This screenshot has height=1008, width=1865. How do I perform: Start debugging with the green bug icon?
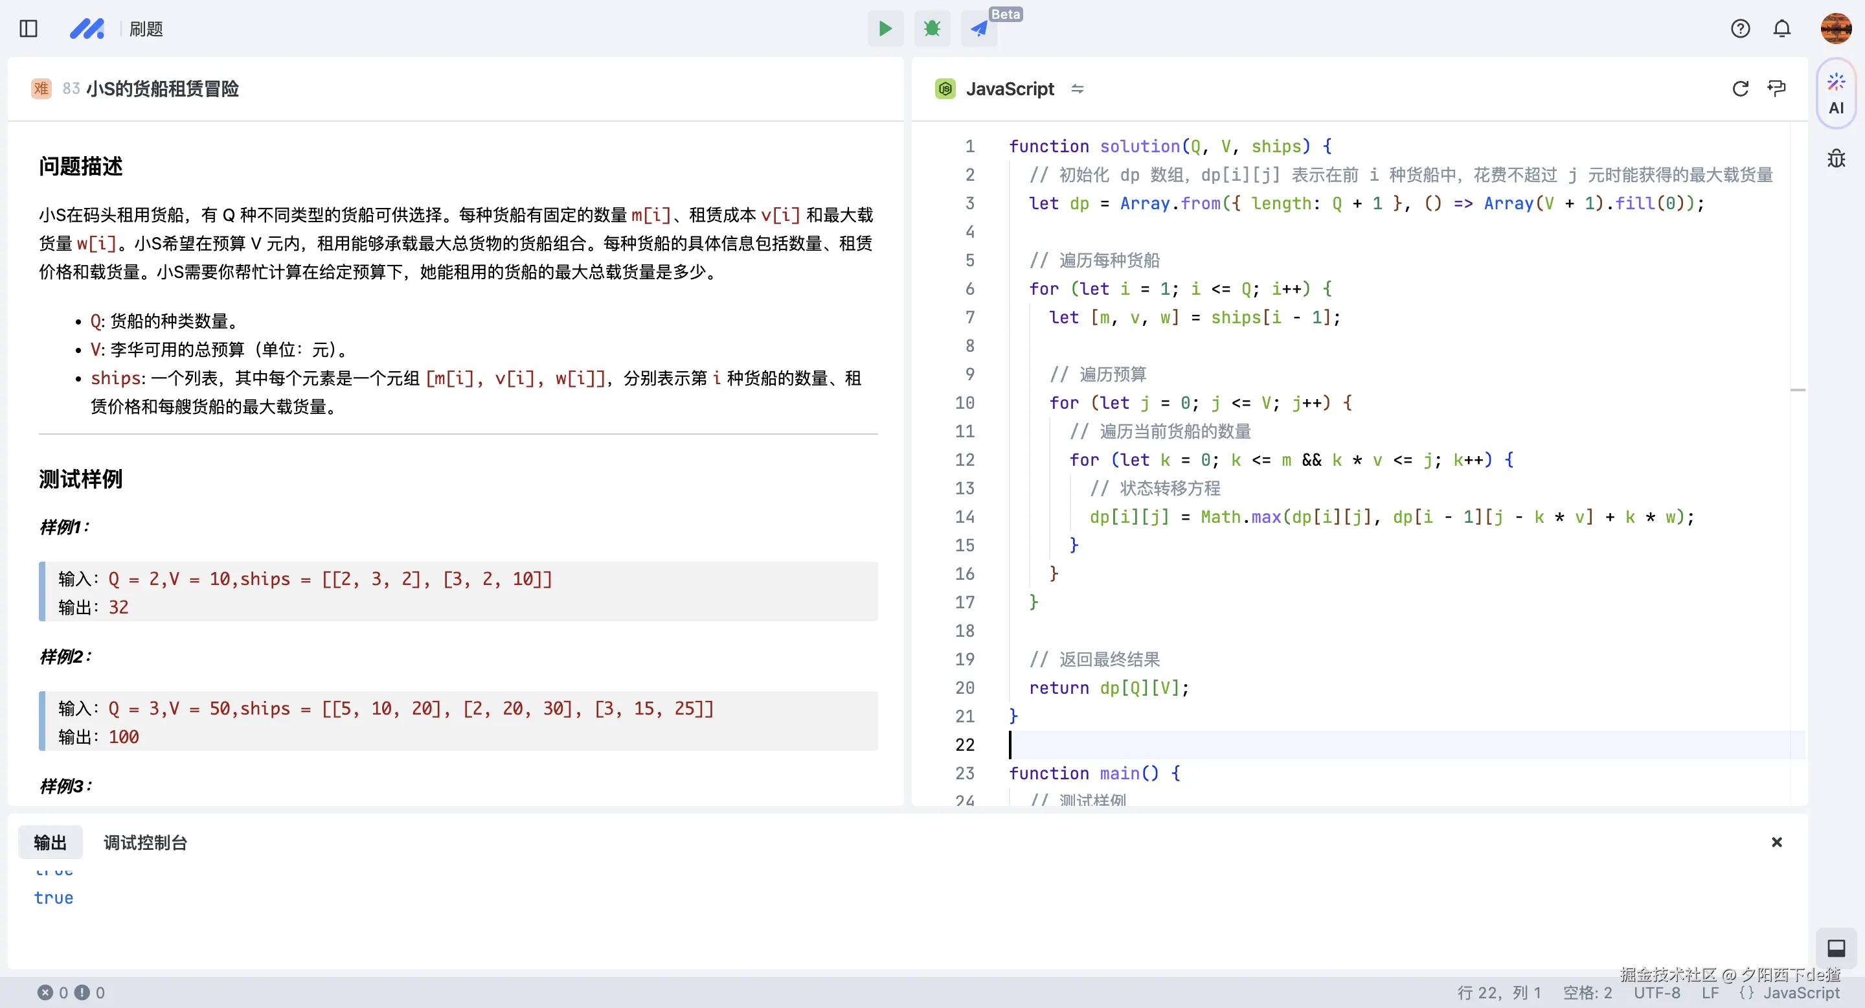pos(932,29)
